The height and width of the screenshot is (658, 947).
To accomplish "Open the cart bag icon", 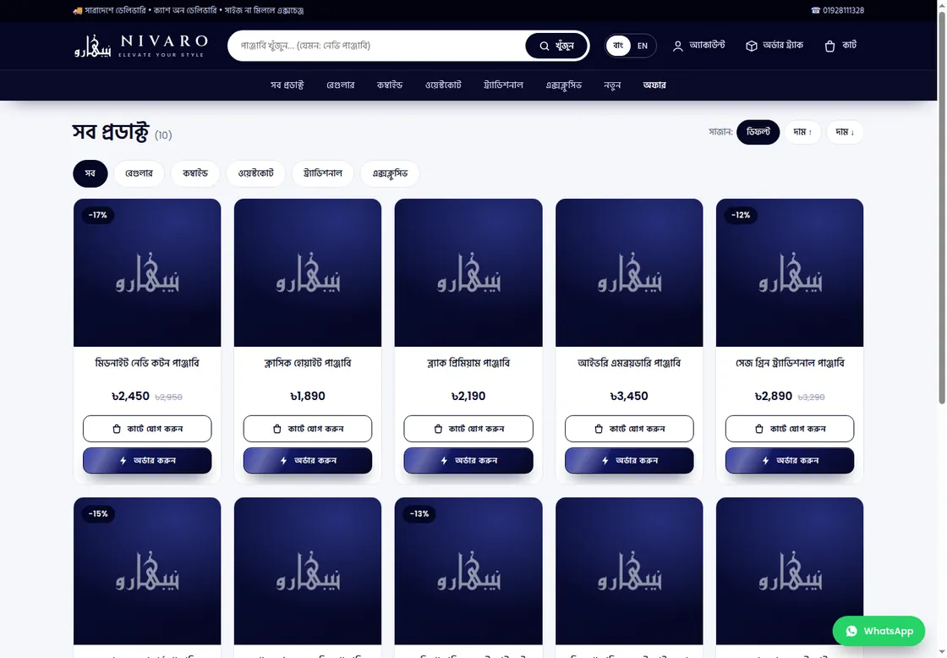I will coord(829,46).
